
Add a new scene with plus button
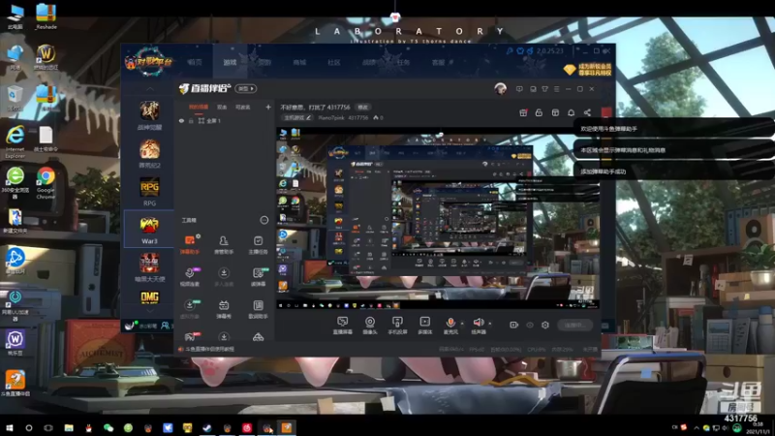[x=268, y=107]
